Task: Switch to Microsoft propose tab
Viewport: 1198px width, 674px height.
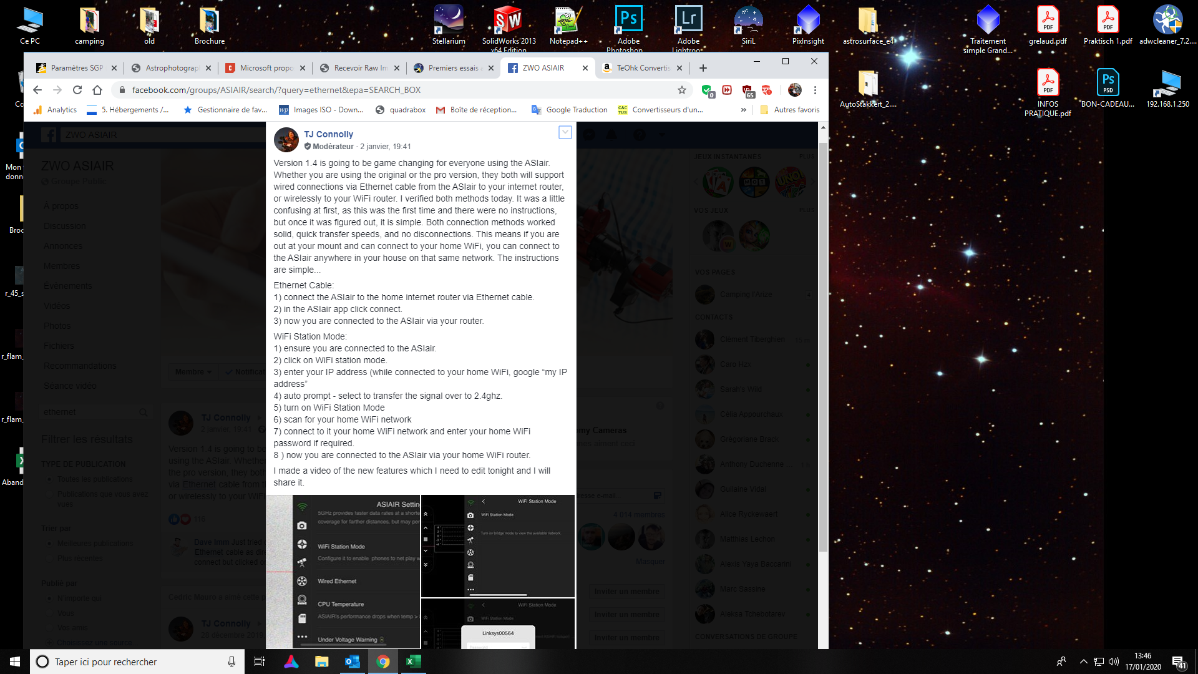Action: pos(265,68)
